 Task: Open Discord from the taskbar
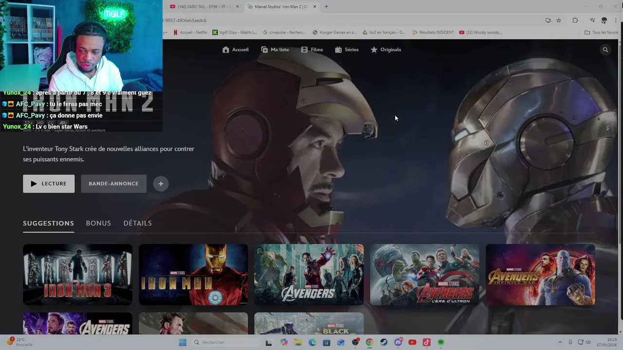398,342
